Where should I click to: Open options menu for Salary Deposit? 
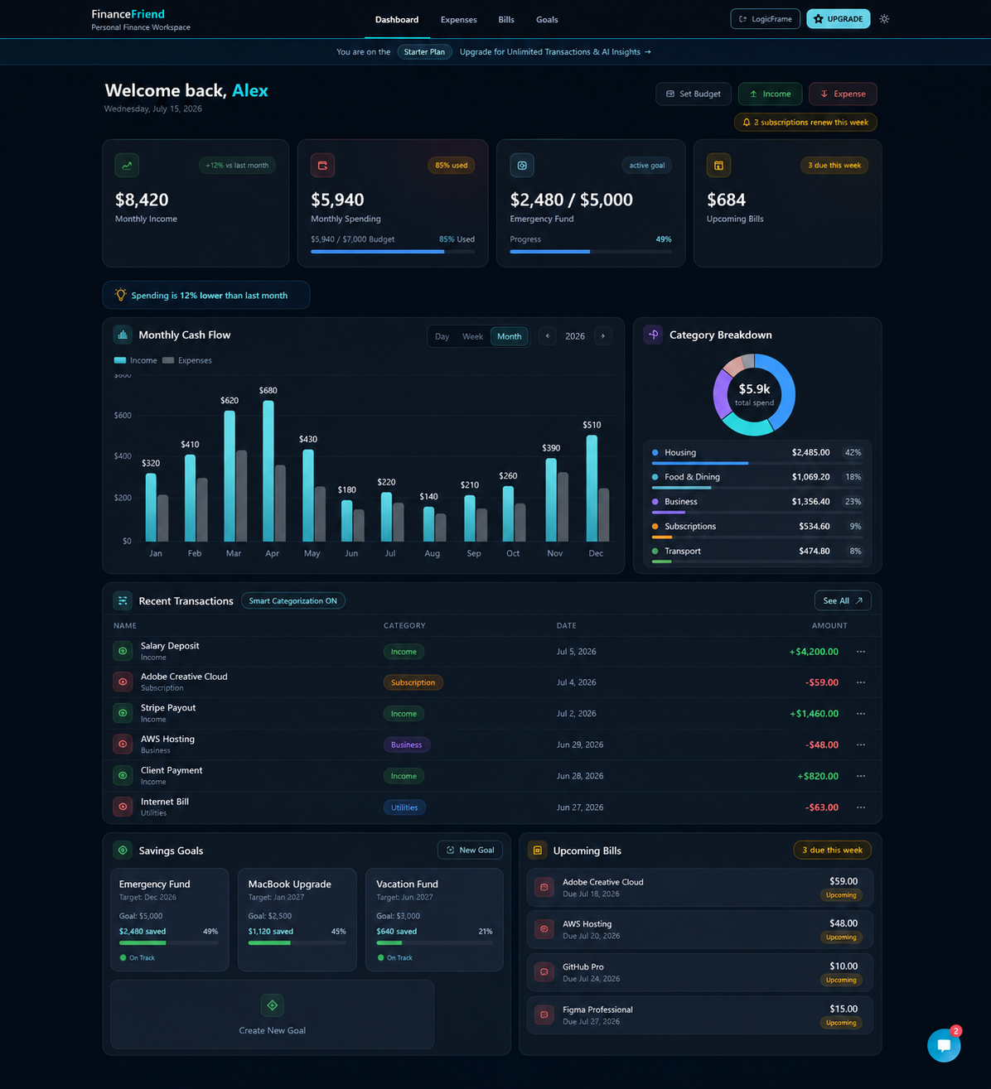[x=861, y=652]
